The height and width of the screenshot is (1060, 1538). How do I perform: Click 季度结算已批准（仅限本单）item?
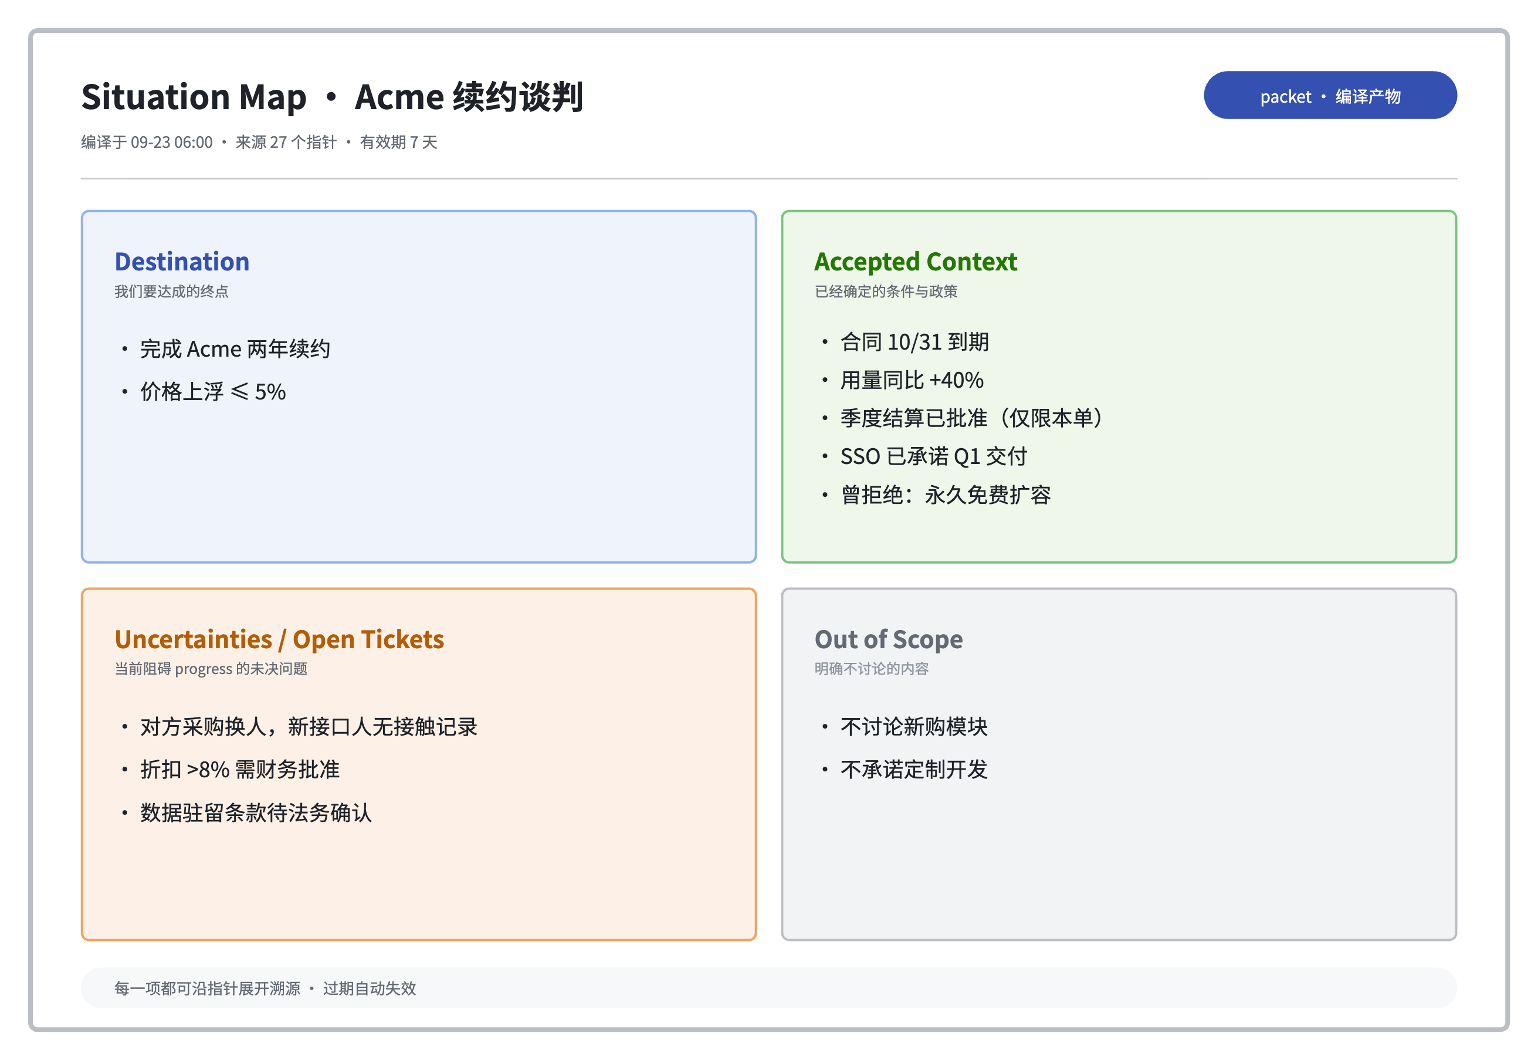click(x=971, y=418)
